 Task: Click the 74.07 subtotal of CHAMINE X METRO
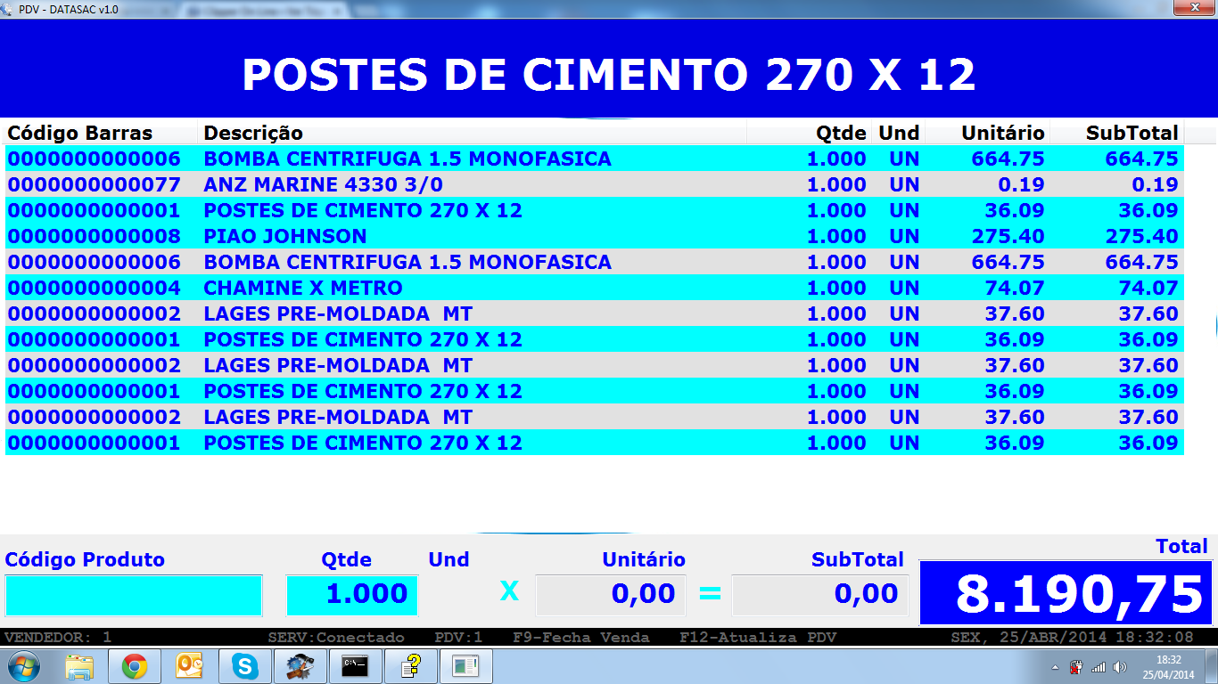[1148, 289]
